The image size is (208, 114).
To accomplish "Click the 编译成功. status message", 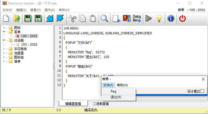I will (x=91, y=110).
